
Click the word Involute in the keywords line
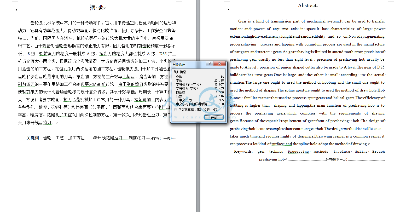341,152
